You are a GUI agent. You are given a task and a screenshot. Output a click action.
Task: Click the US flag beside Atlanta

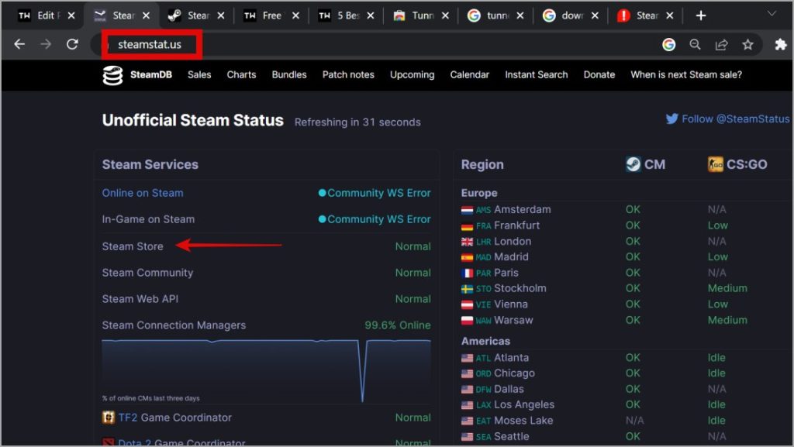[467, 358]
